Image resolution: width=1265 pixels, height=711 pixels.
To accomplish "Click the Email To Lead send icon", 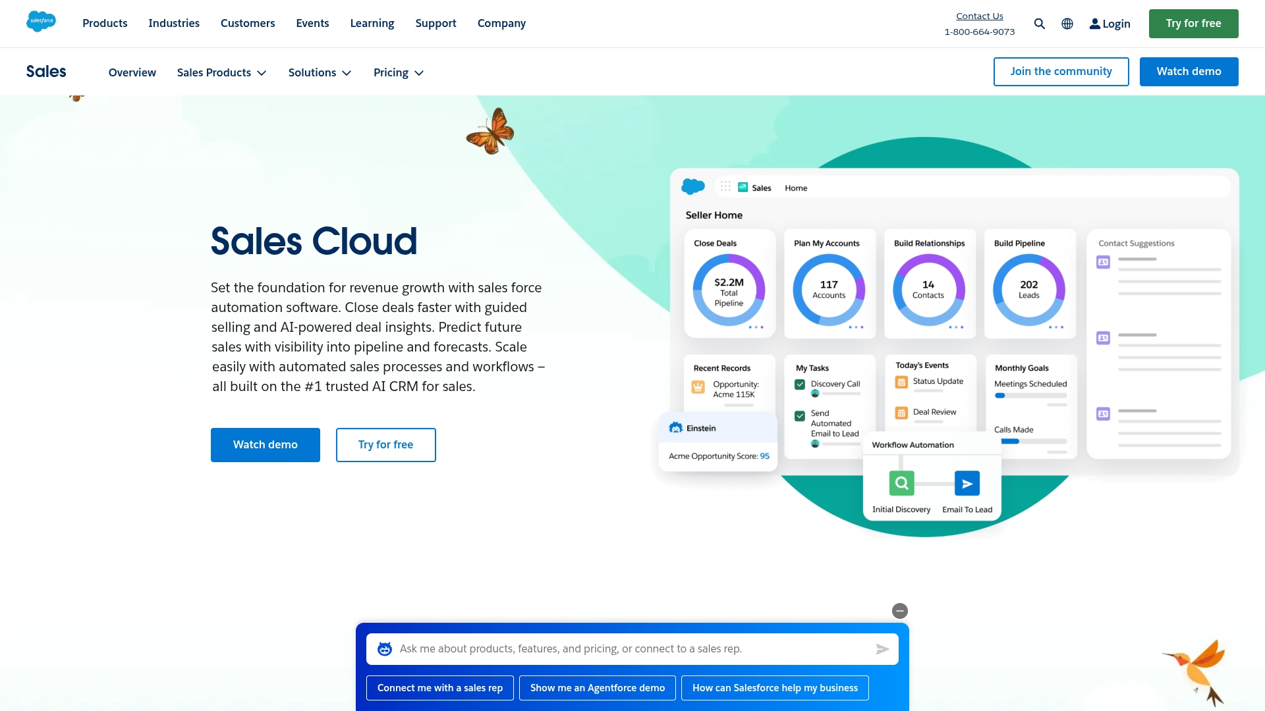I will [x=967, y=483].
